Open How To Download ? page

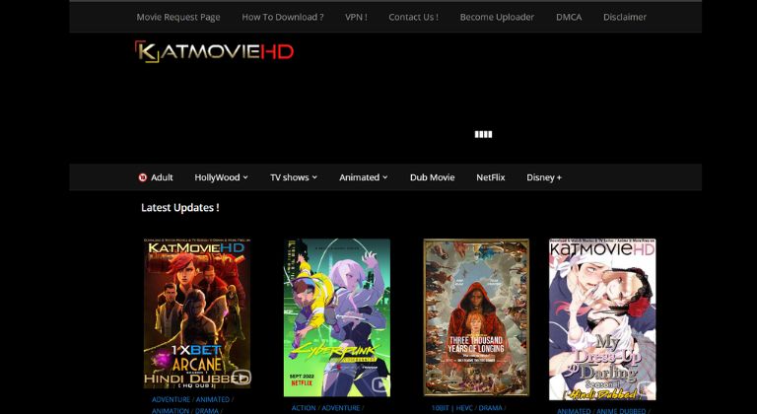click(x=283, y=17)
